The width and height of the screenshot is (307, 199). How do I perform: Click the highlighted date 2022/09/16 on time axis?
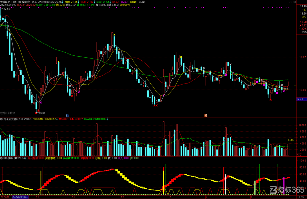pyautogui.click(x=20, y=197)
